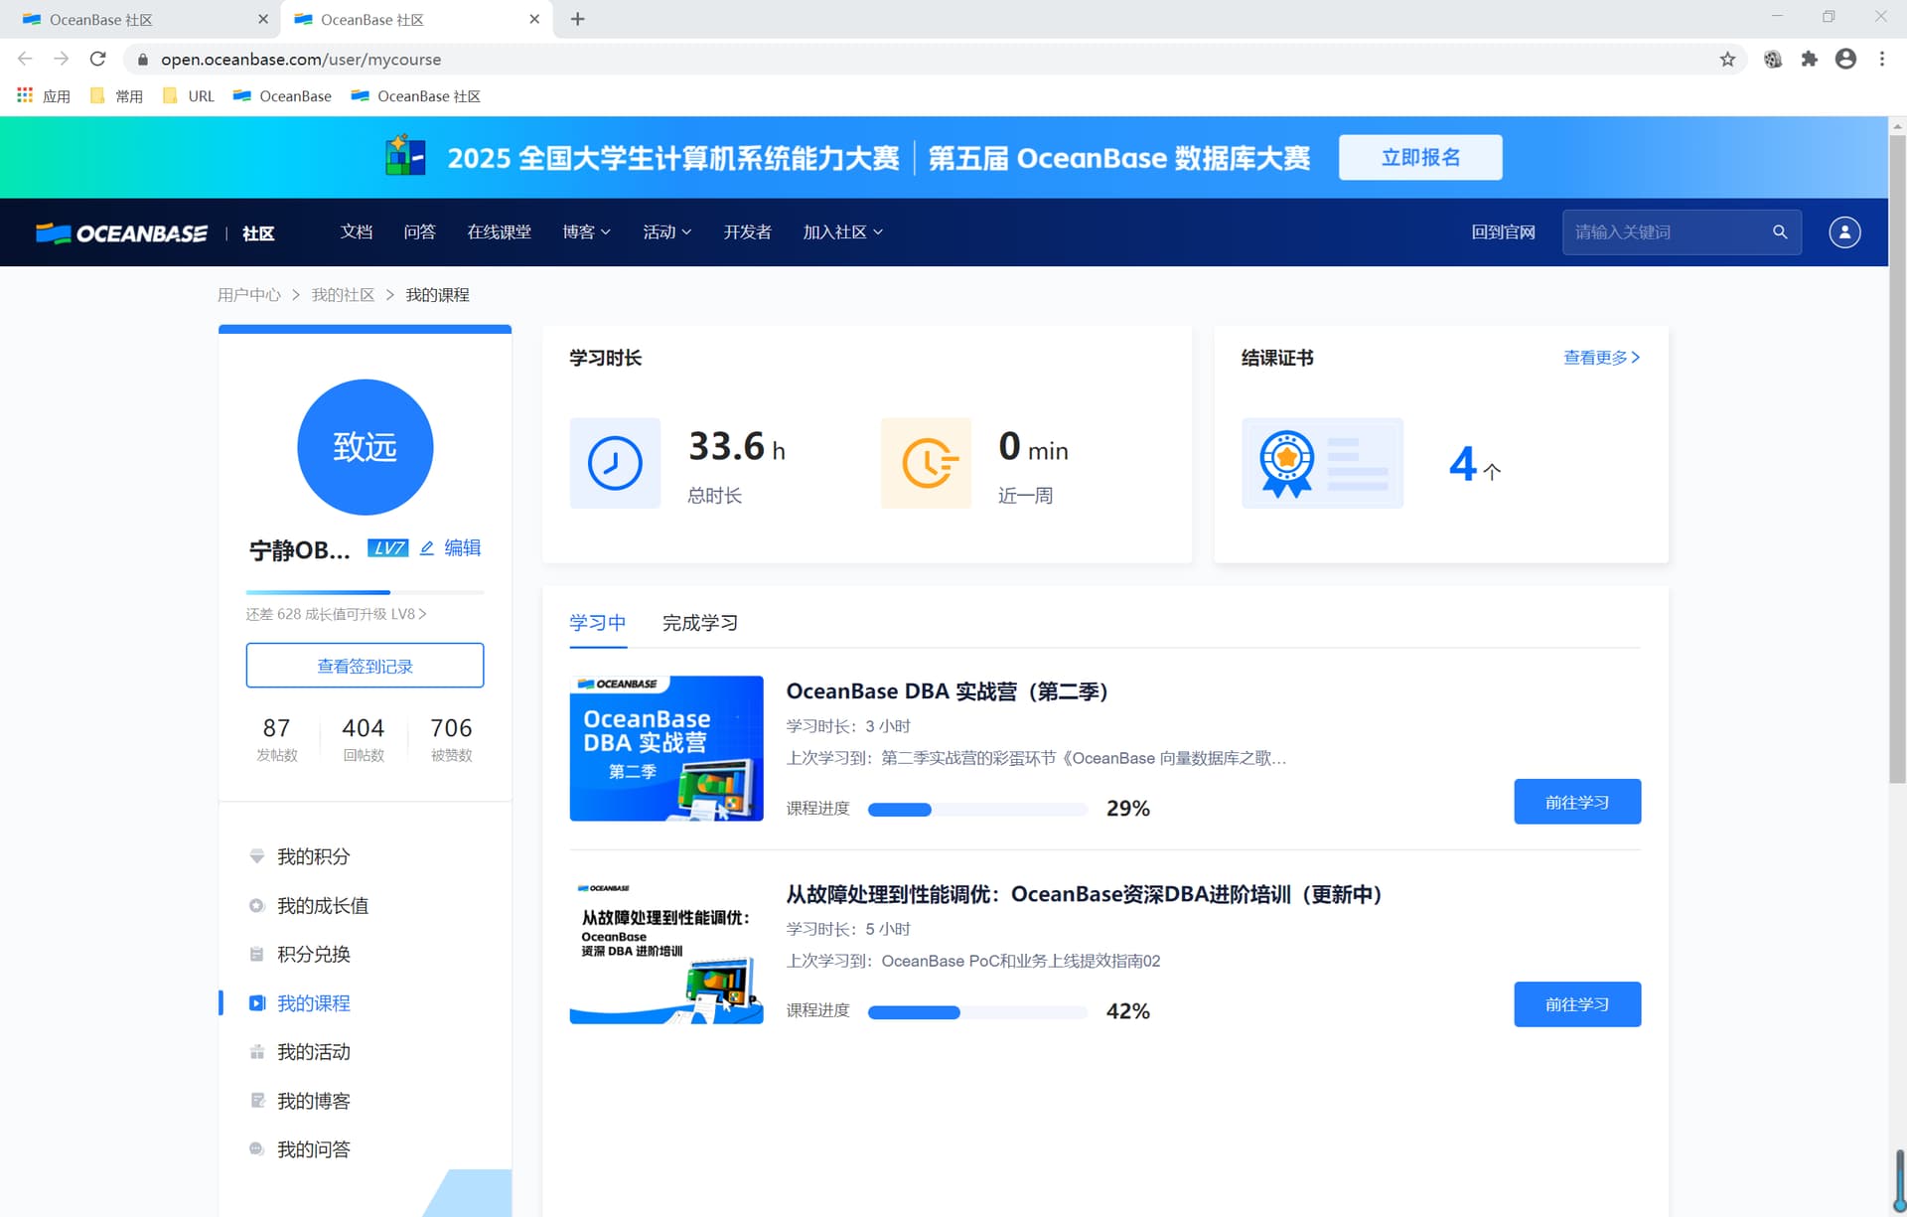Viewport: 1907px width, 1217px height.
Task: Open the browser extensions puzzle icon
Action: (1809, 60)
